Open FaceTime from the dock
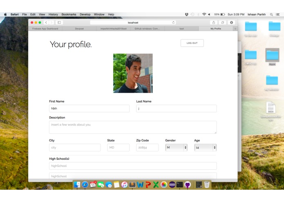Image resolution: width=284 pixels, height=202 pixels. 101,184
